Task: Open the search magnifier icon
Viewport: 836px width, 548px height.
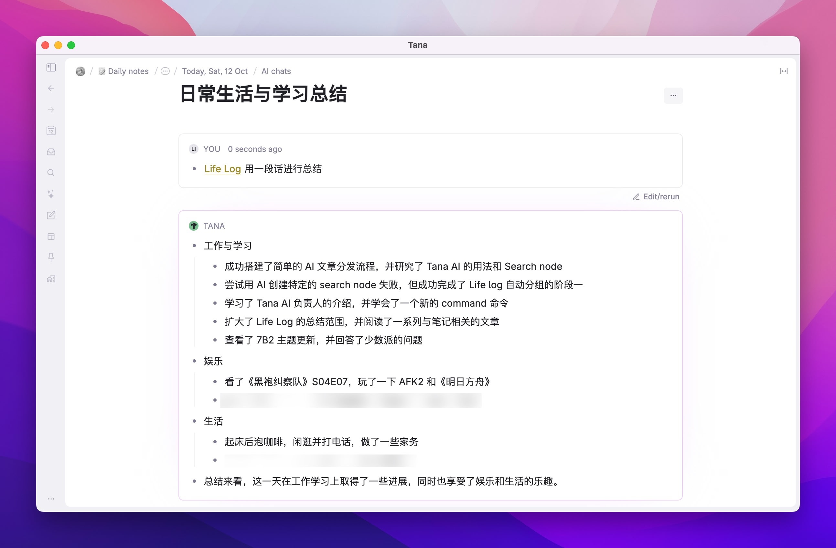Action: click(x=51, y=173)
